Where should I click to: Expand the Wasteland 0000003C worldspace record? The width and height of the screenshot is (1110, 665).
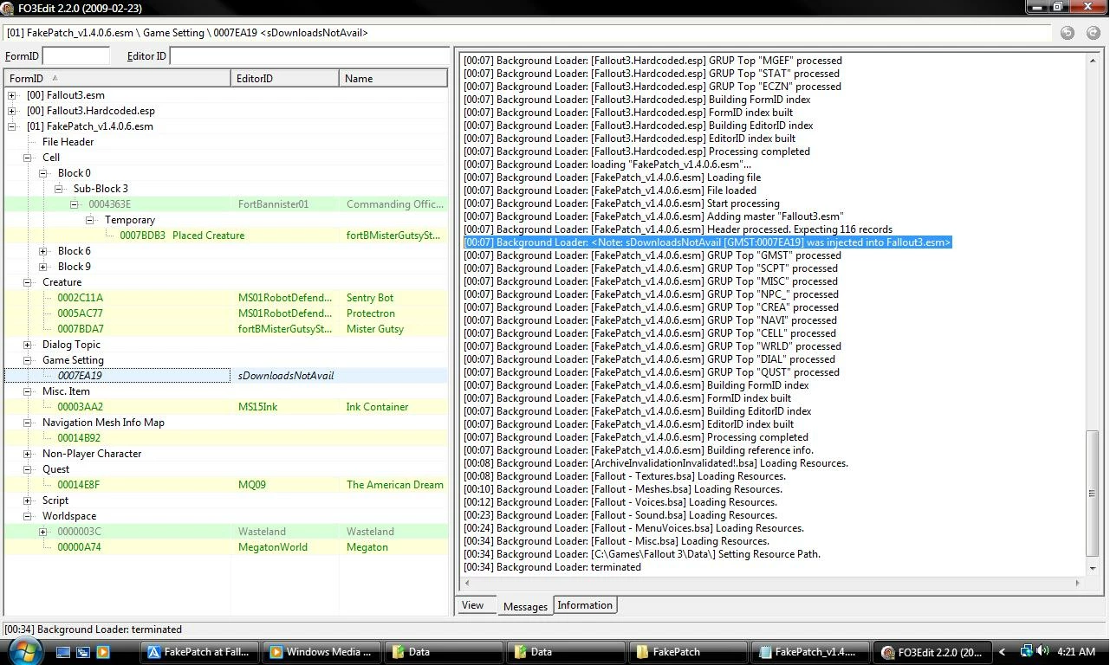click(42, 532)
